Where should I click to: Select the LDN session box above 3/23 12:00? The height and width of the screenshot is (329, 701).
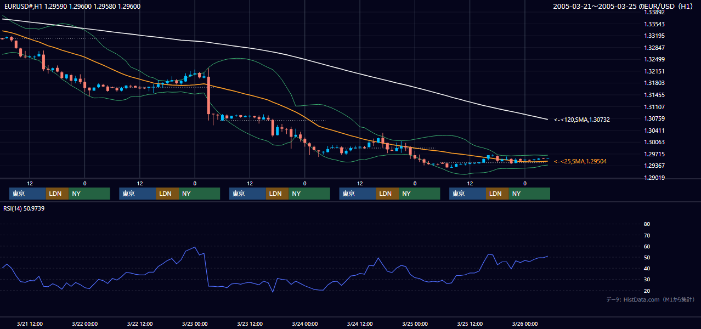[277, 194]
